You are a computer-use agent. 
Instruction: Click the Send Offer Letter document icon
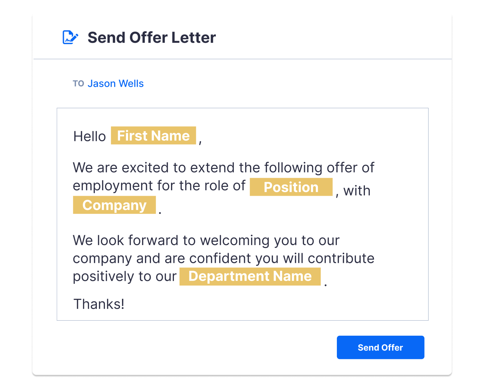(70, 37)
